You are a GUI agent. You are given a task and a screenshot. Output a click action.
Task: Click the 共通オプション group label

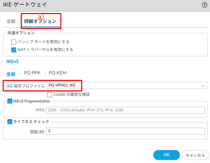pos(21,33)
